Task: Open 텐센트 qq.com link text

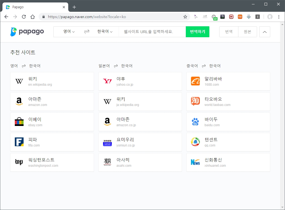Action: tap(211, 142)
